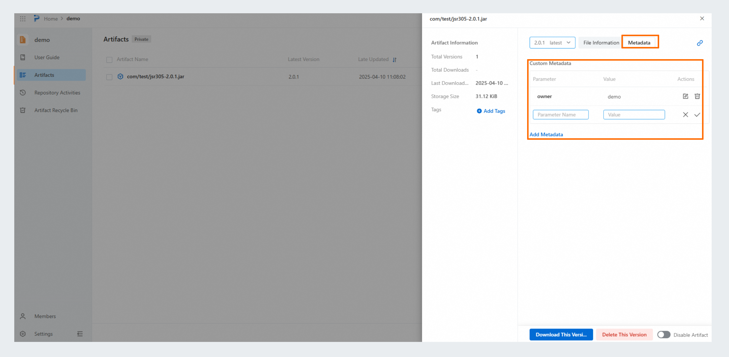729x357 pixels.
Task: Toggle the Disable Artifact switch
Action: tap(663, 335)
